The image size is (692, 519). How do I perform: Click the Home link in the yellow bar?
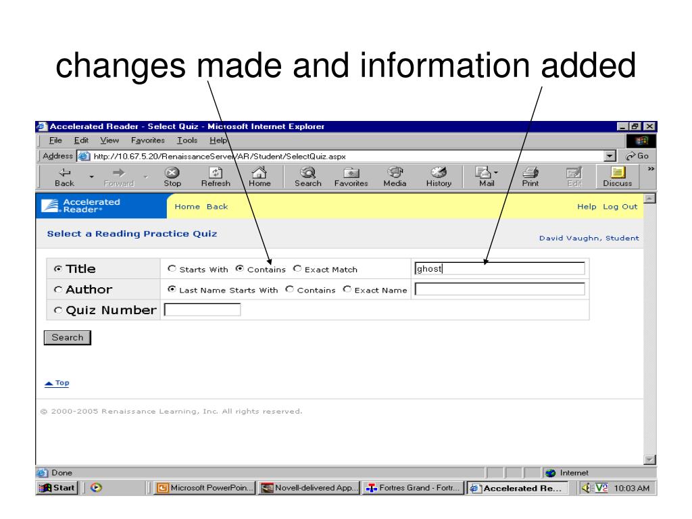187,207
